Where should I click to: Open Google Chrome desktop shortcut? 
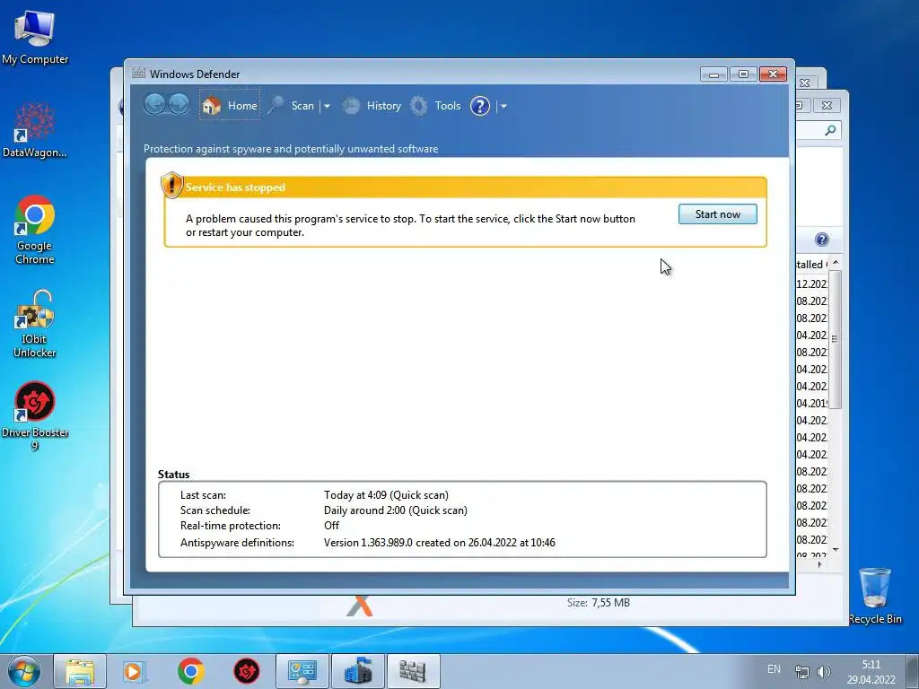[35, 230]
